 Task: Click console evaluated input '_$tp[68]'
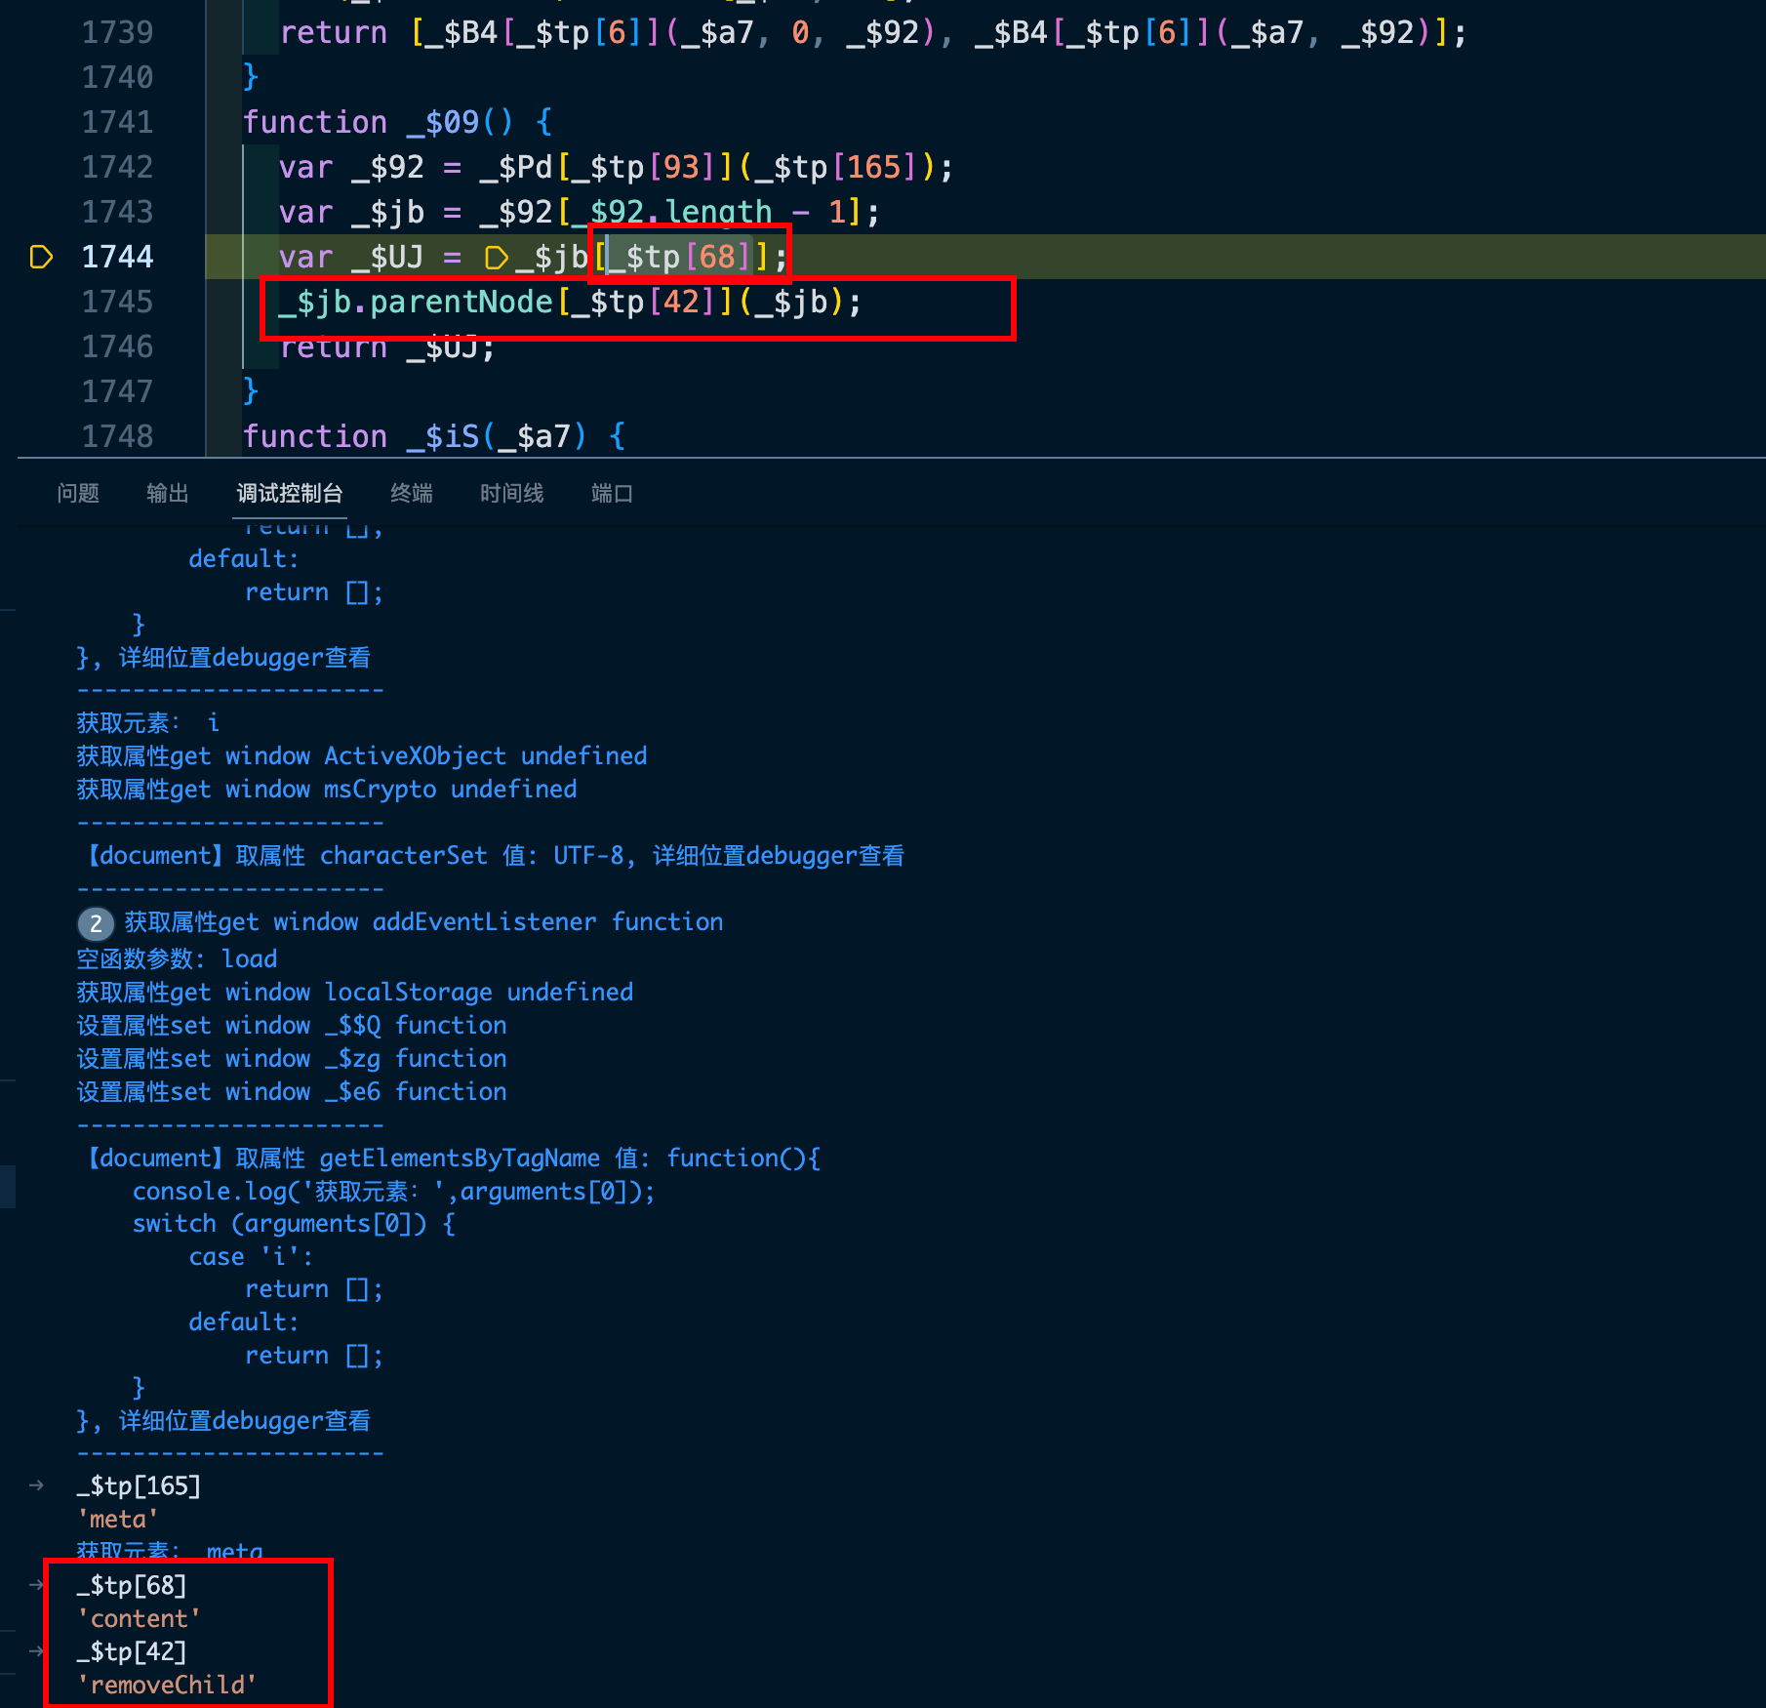click(x=132, y=1586)
